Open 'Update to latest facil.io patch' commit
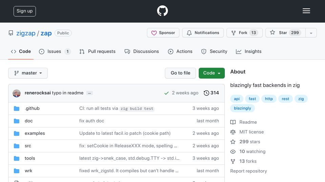 pyautogui.click(x=125, y=133)
